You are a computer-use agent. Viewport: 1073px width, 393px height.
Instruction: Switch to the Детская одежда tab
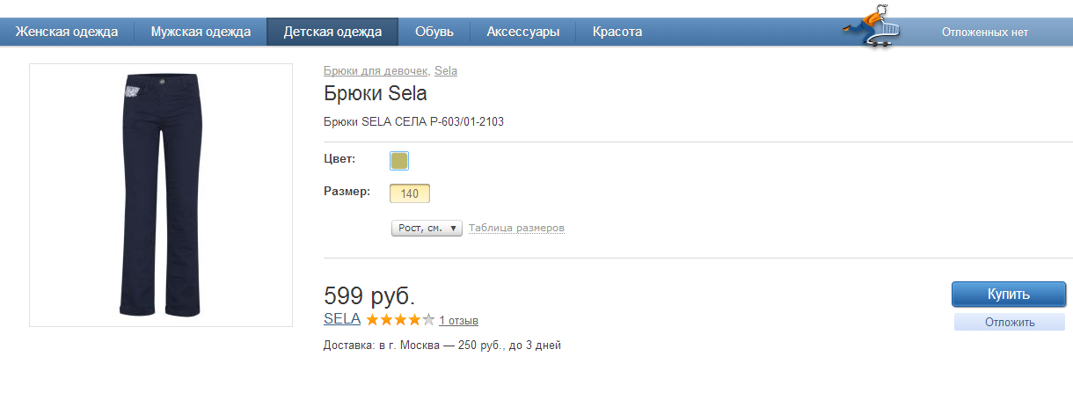click(332, 32)
